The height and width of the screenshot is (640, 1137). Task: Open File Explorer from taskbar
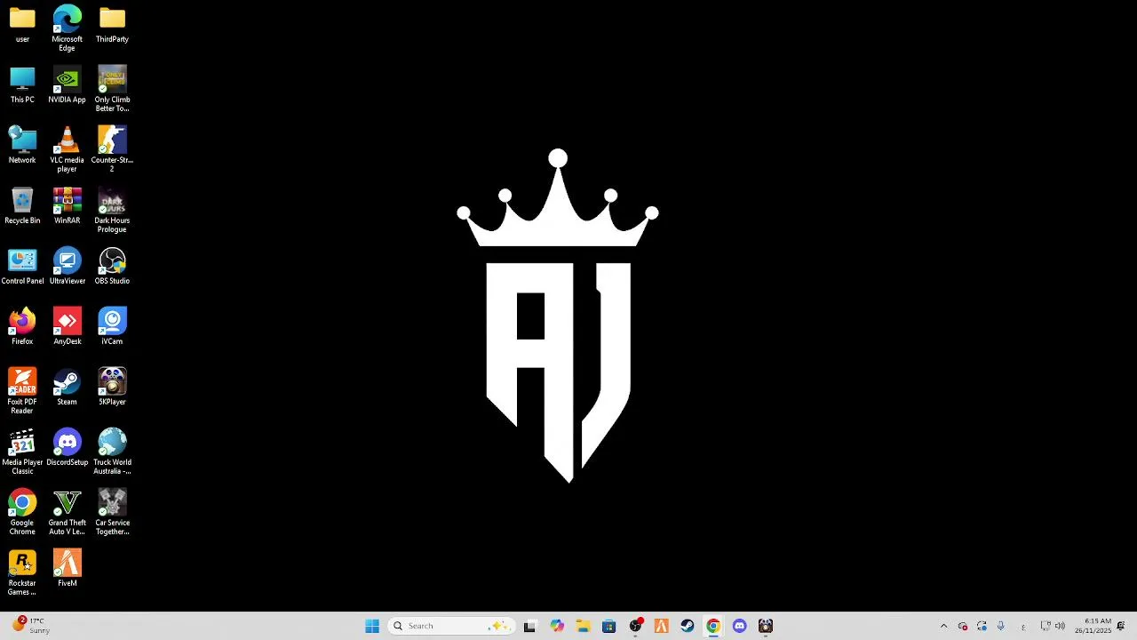click(x=583, y=626)
